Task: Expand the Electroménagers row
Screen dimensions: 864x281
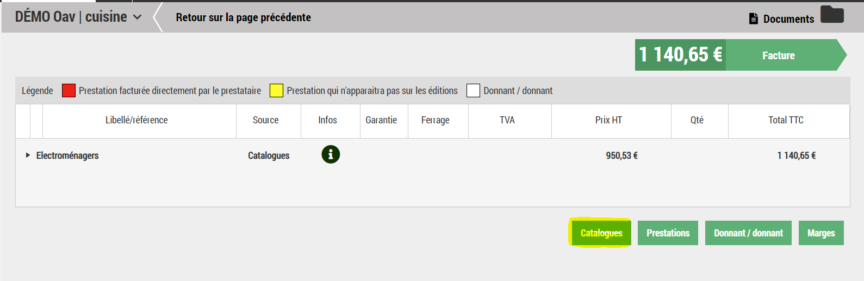Action: pyautogui.click(x=28, y=155)
